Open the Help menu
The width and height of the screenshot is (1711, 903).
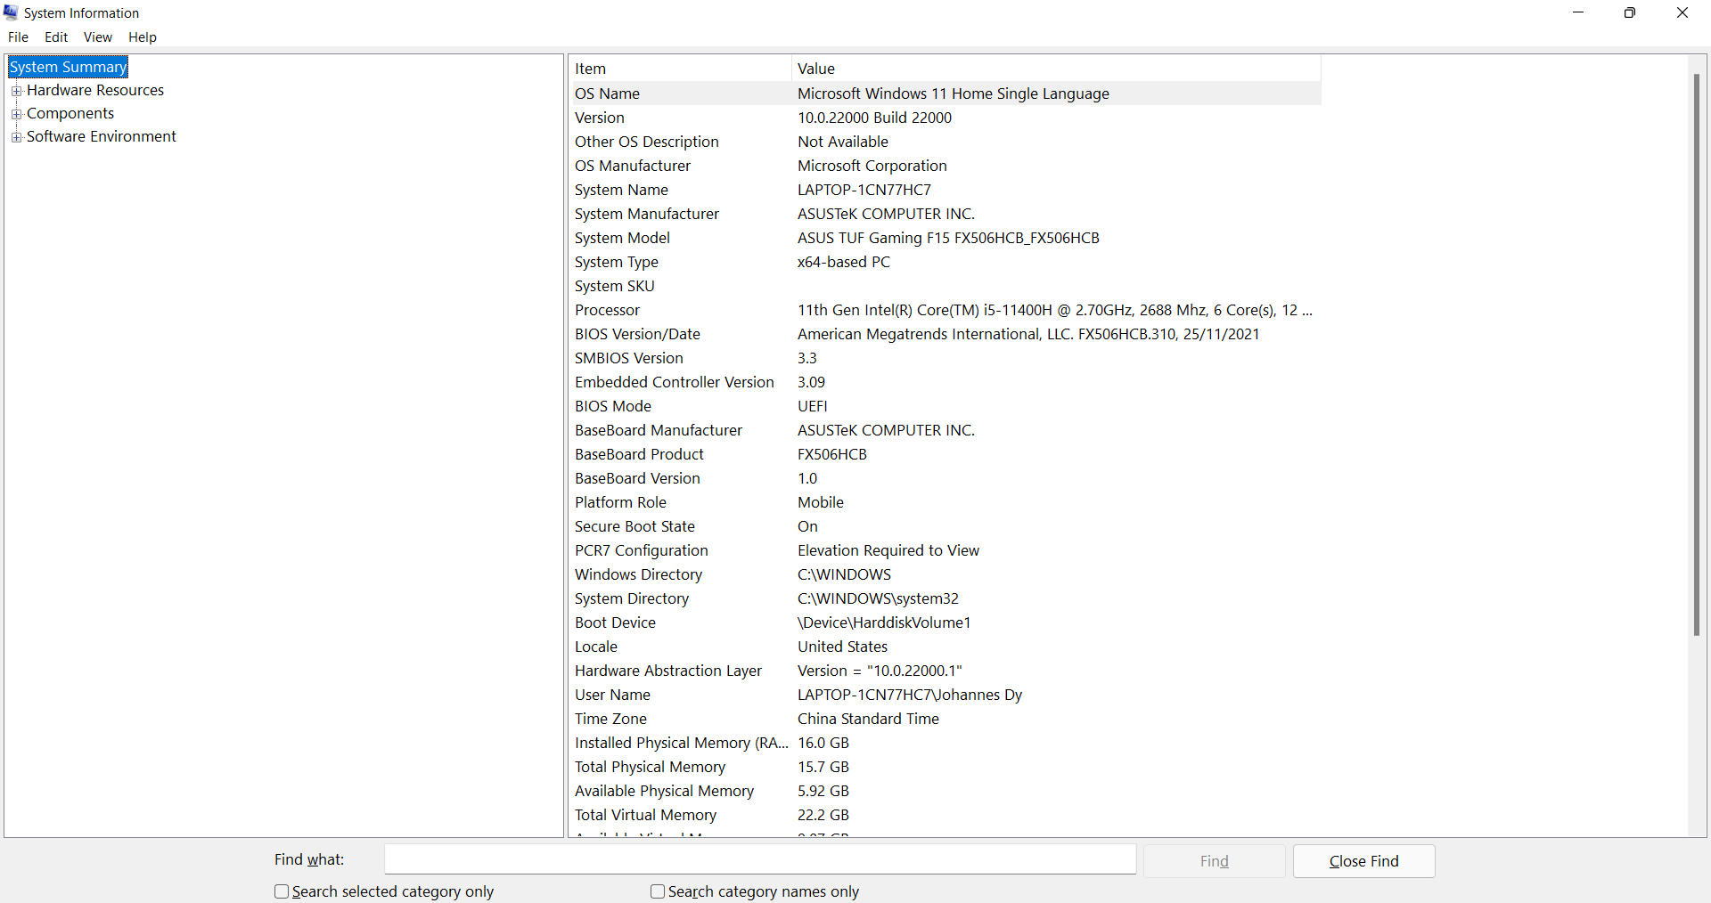(142, 37)
